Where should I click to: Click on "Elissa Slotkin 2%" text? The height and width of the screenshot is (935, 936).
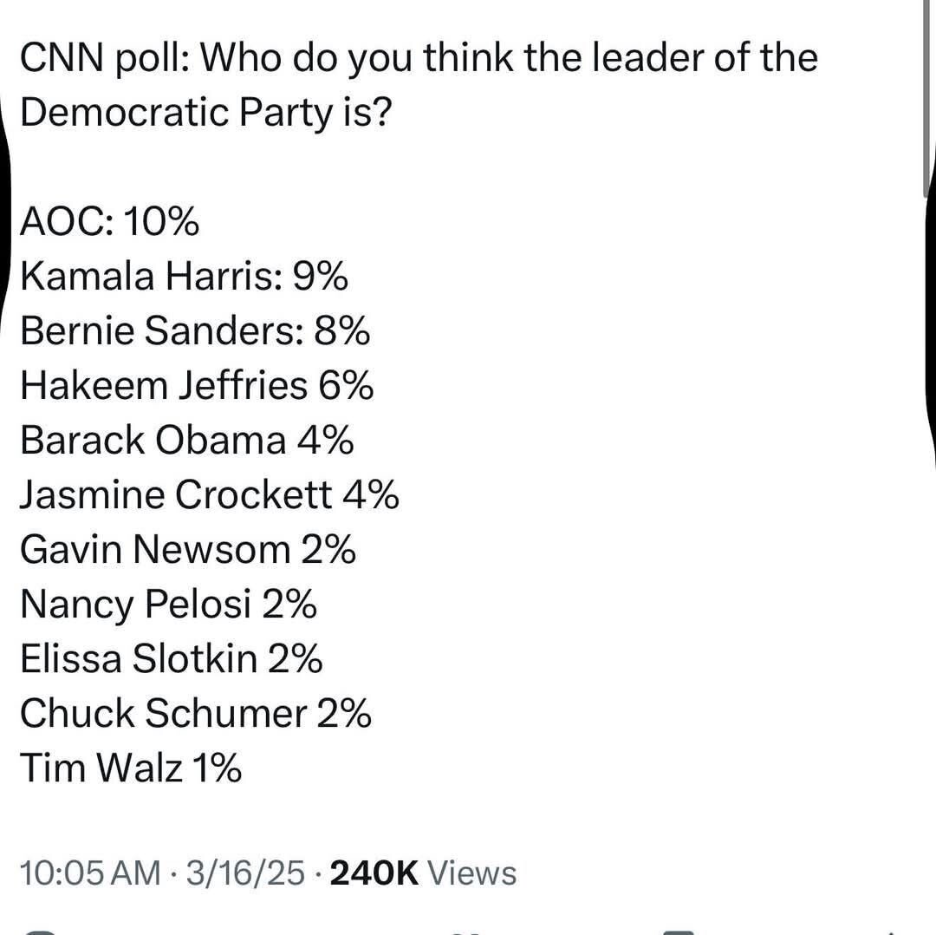point(171,659)
